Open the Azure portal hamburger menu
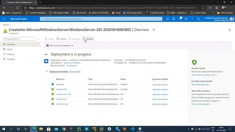235x132 pixels. (4, 19)
